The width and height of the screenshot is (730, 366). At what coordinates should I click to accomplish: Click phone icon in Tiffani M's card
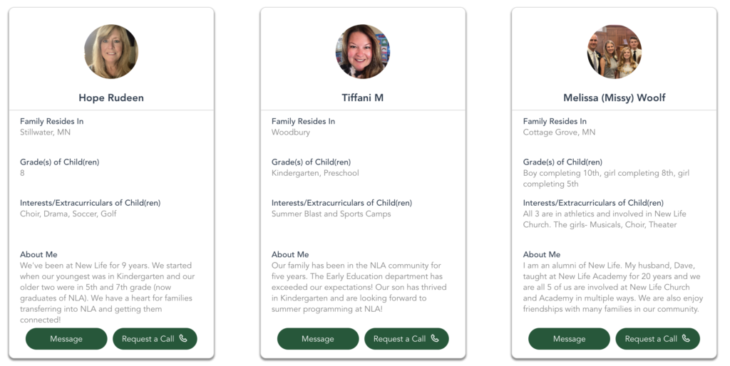[435, 338]
